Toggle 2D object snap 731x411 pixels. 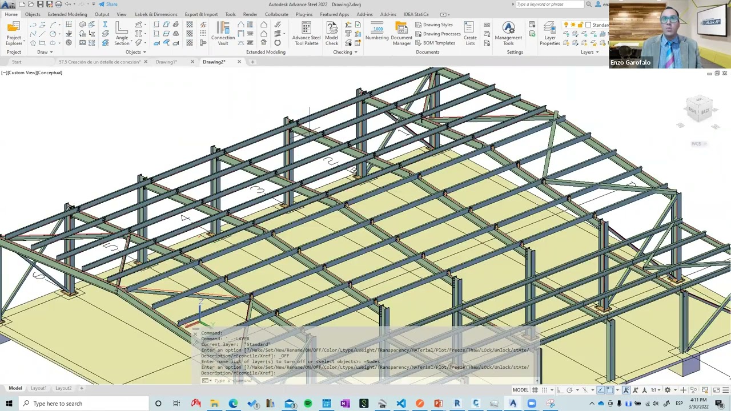610,390
